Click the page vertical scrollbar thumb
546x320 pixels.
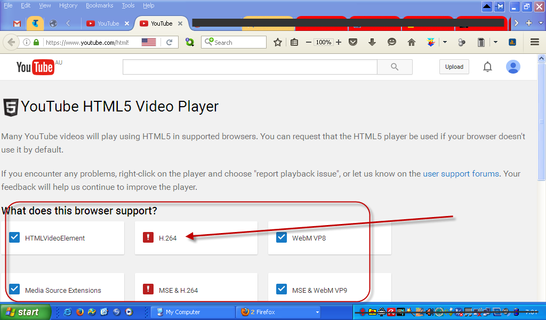[542, 122]
